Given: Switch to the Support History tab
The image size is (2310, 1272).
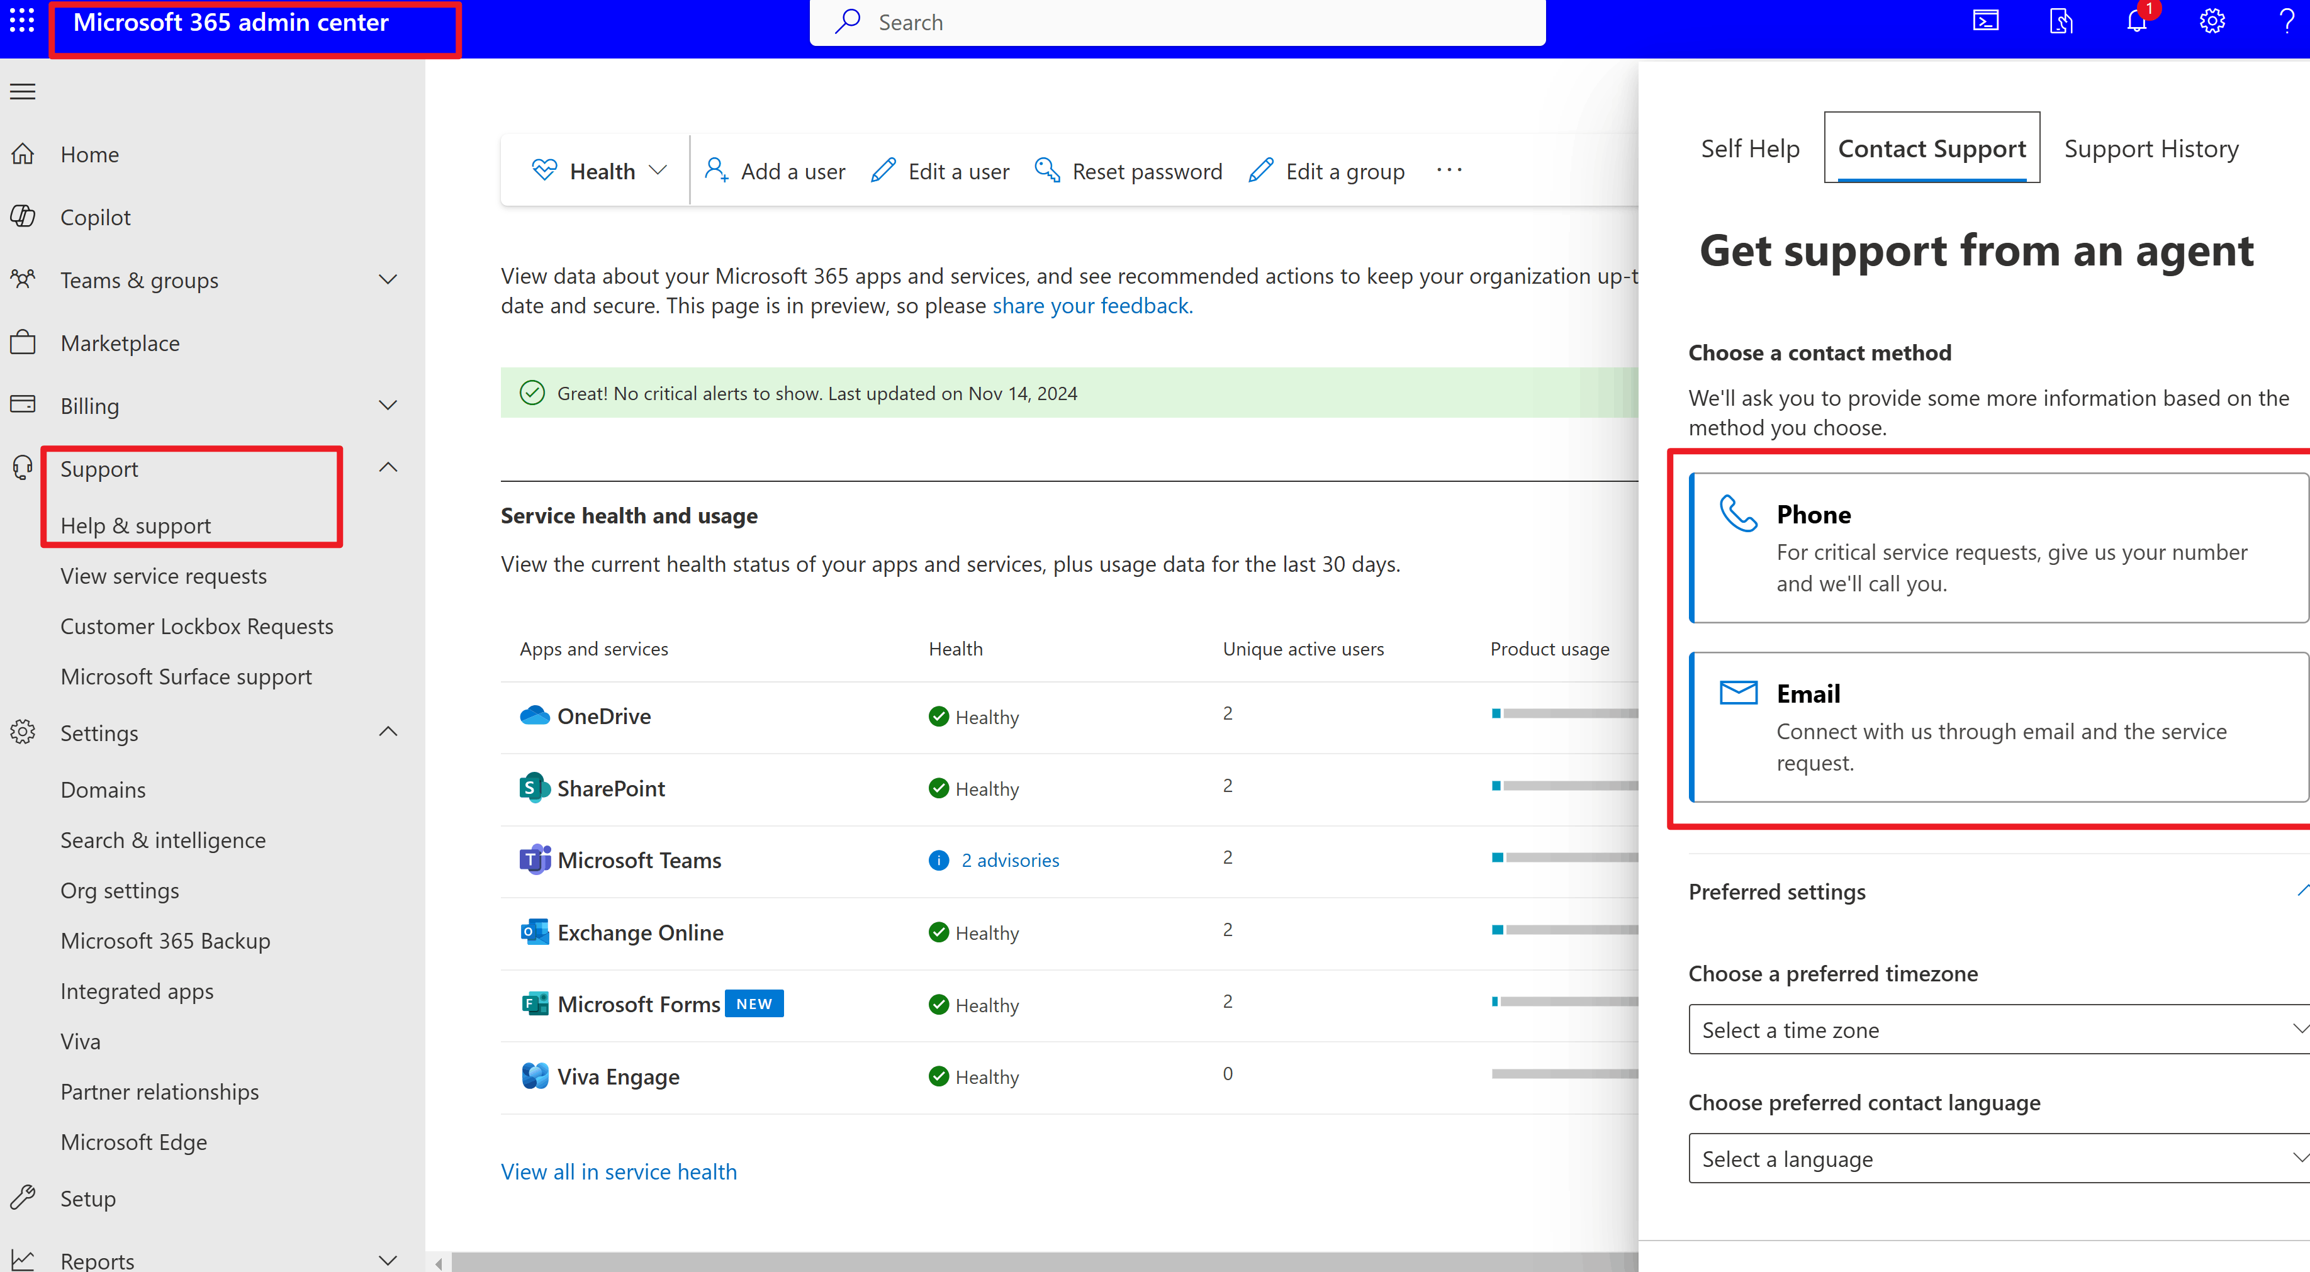Looking at the screenshot, I should (x=2150, y=149).
